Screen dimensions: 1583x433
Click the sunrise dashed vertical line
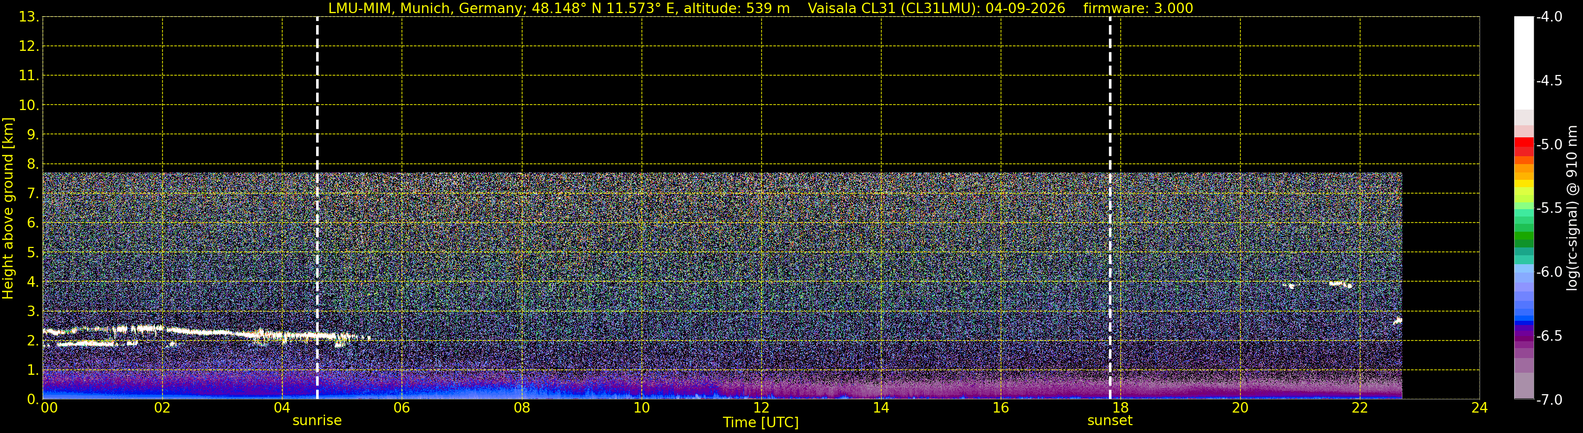pos(317,208)
